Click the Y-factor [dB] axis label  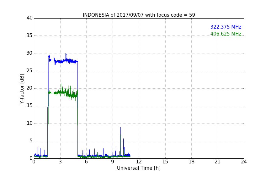pos(22,89)
